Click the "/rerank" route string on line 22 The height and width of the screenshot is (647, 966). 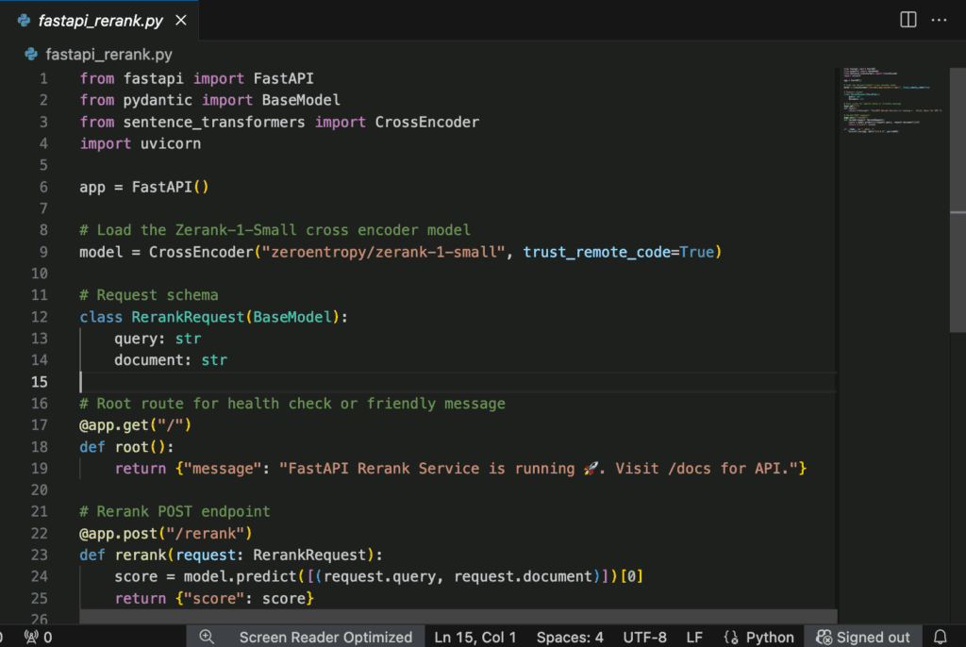pos(206,534)
